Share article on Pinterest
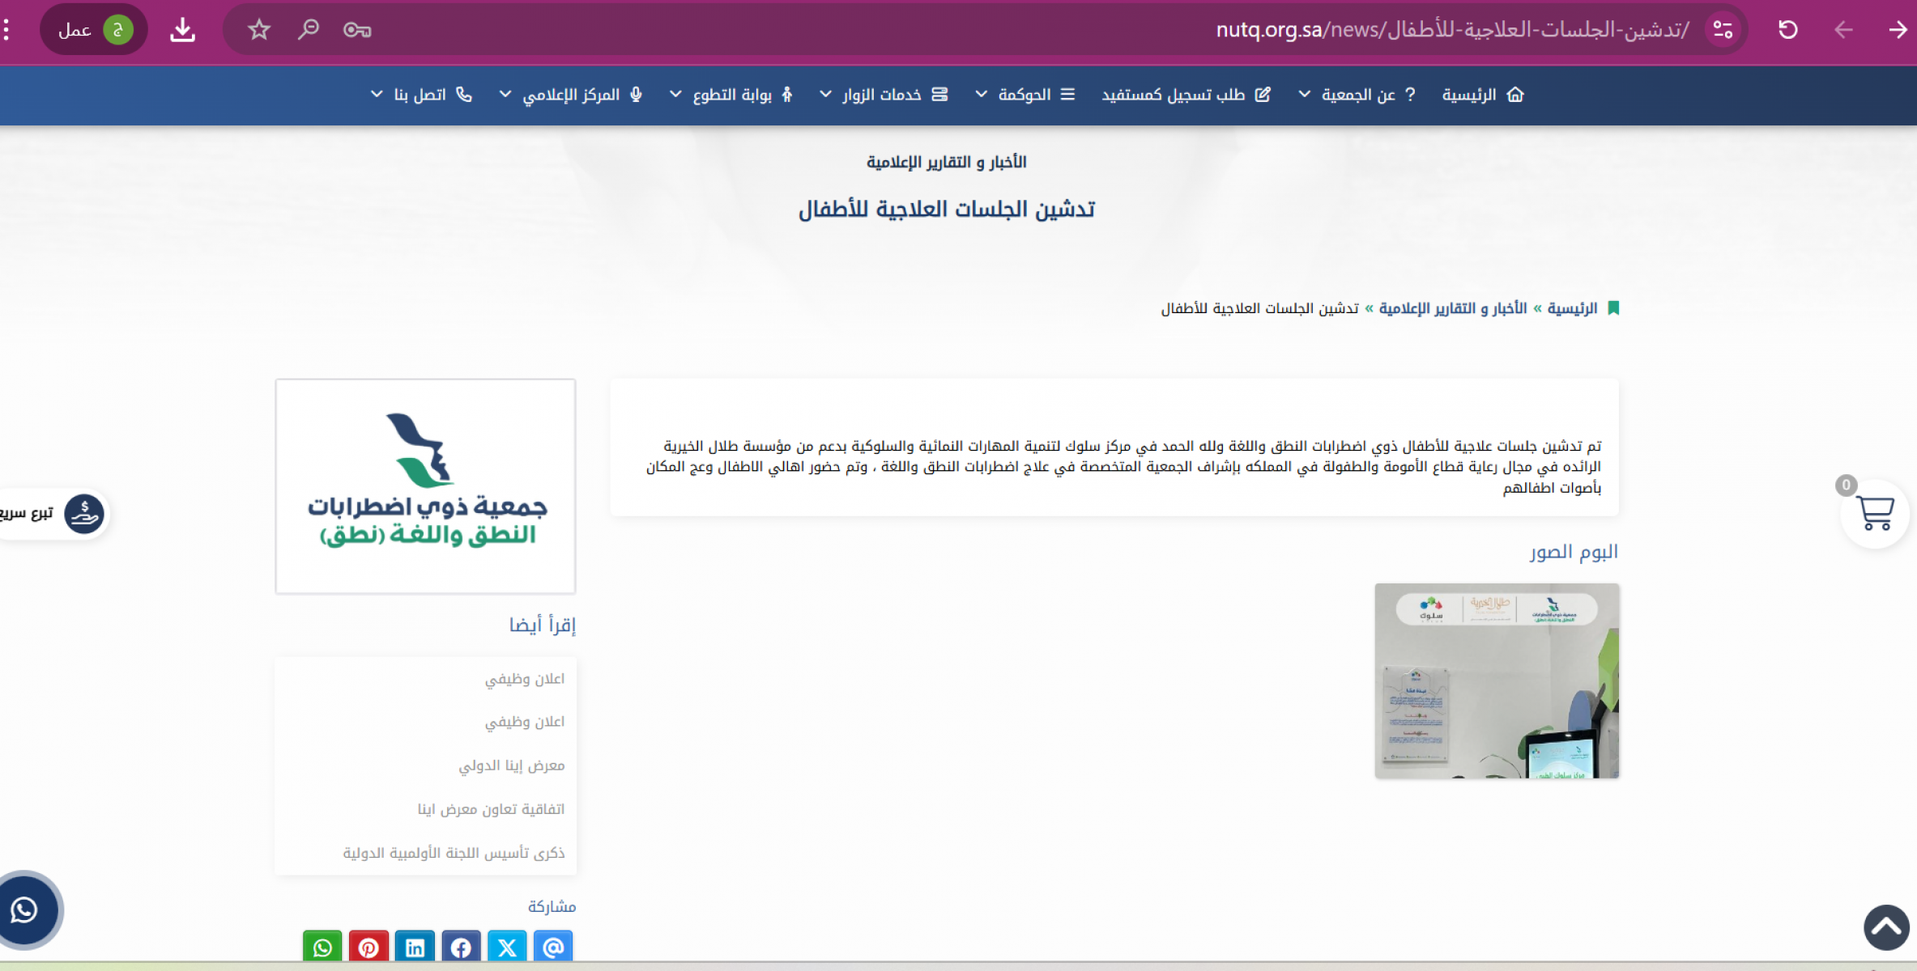 [368, 947]
